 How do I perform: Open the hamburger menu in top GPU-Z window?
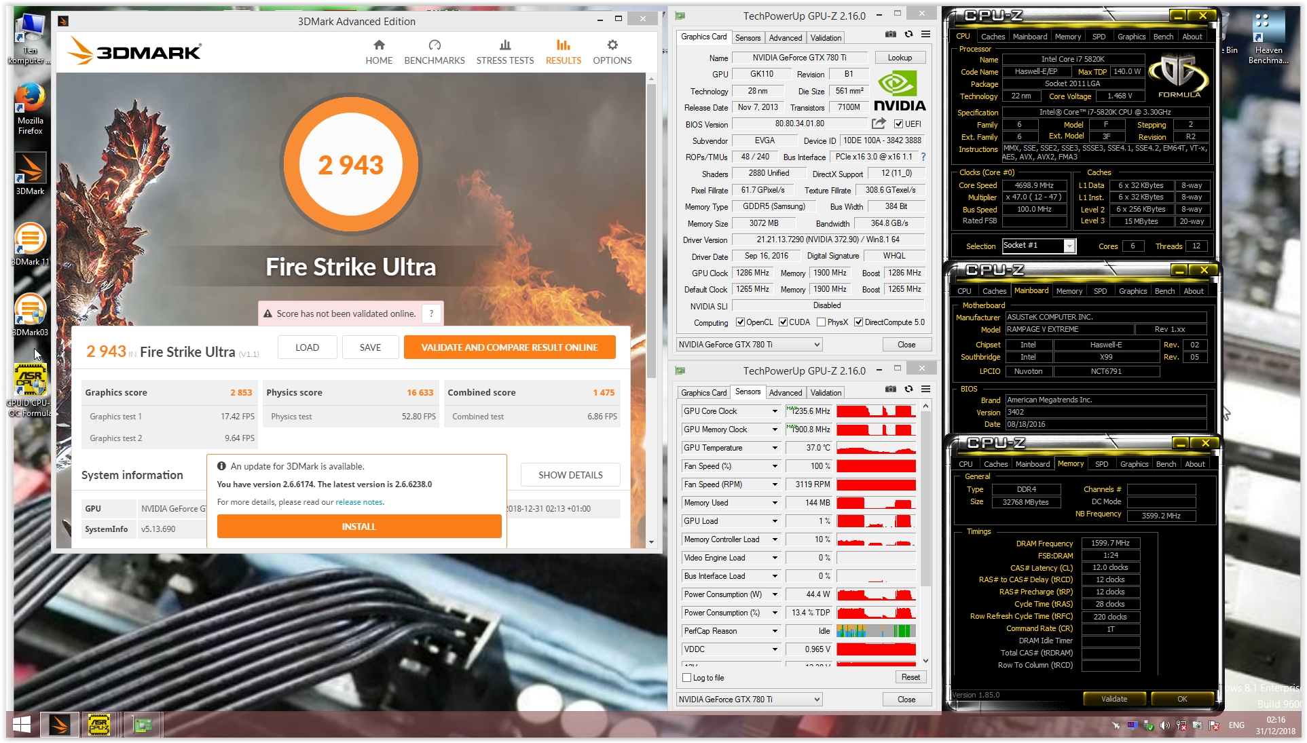pyautogui.click(x=925, y=35)
